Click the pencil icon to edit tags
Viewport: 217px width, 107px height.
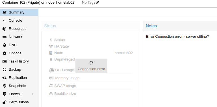pos(97,3)
